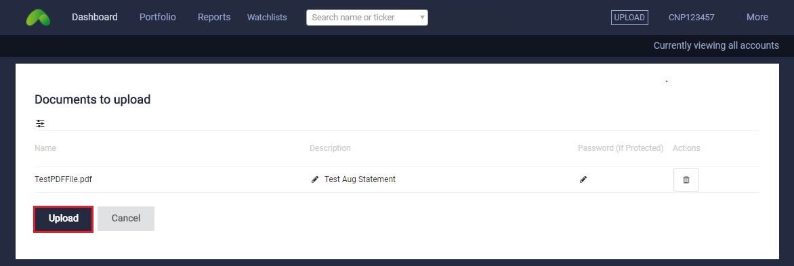
Task: Click the green app logo icon
Action: (39, 18)
